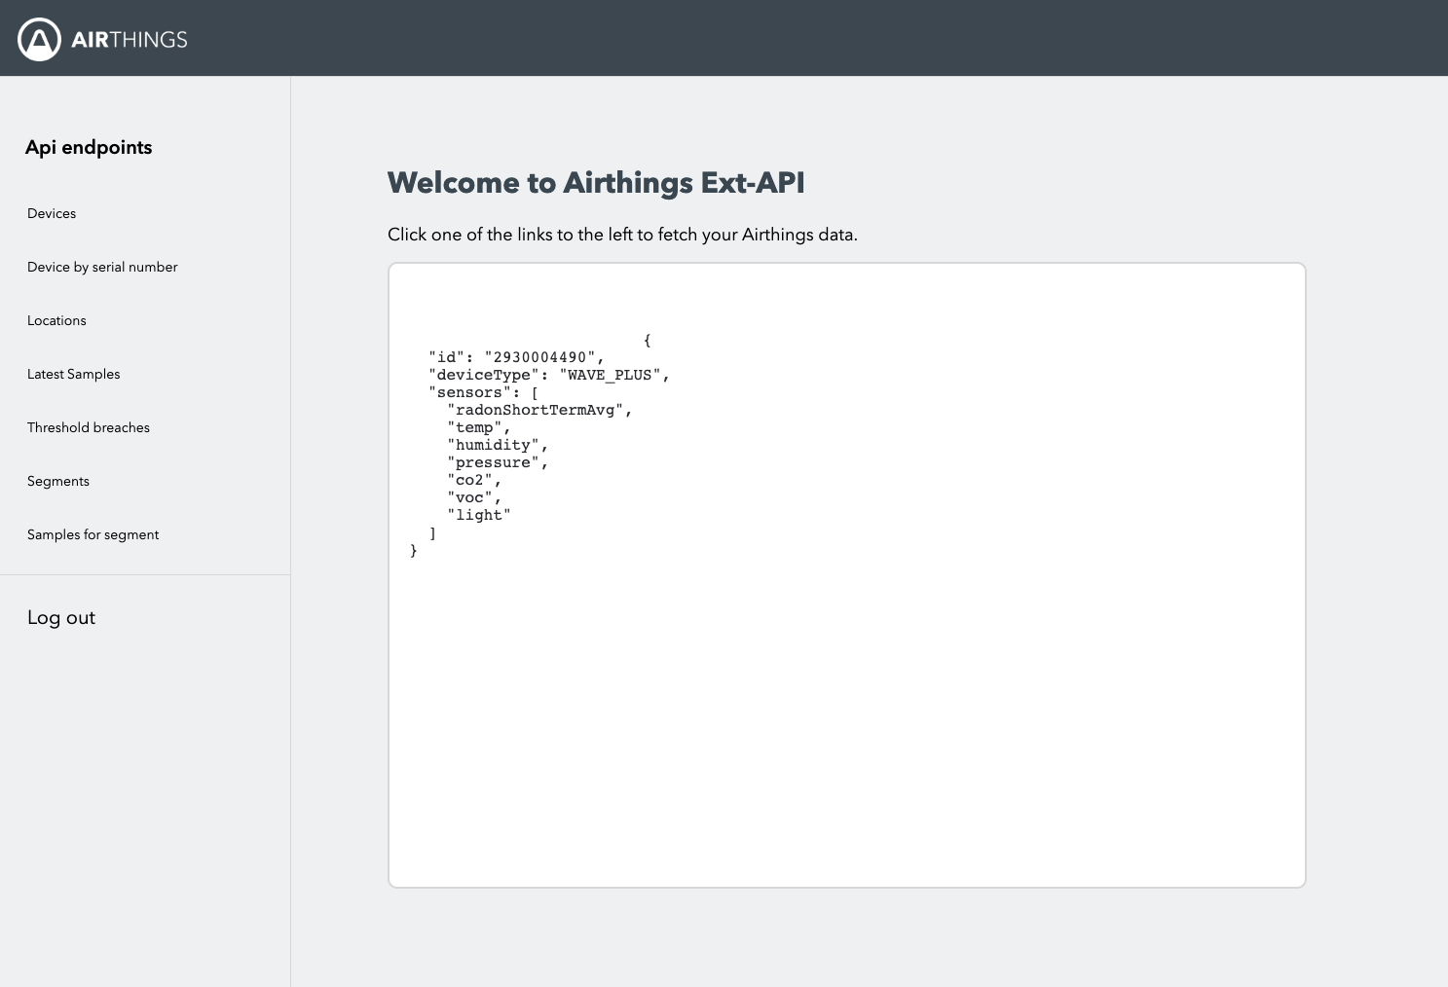Click the "id": "2930004490" line
The height and width of the screenshot is (987, 1448).
point(517,357)
